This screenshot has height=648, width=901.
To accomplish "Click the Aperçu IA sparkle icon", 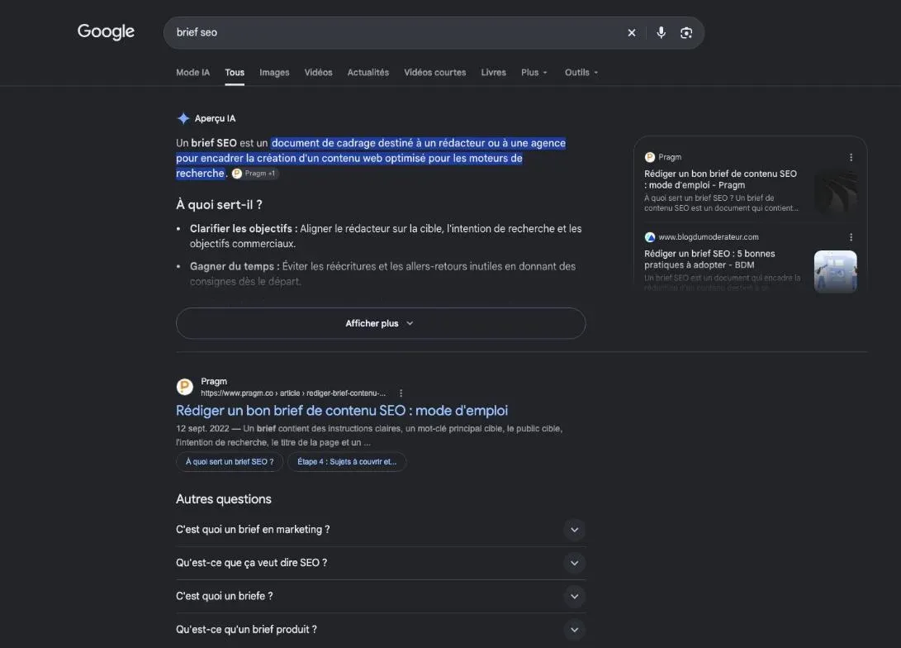I will point(183,118).
